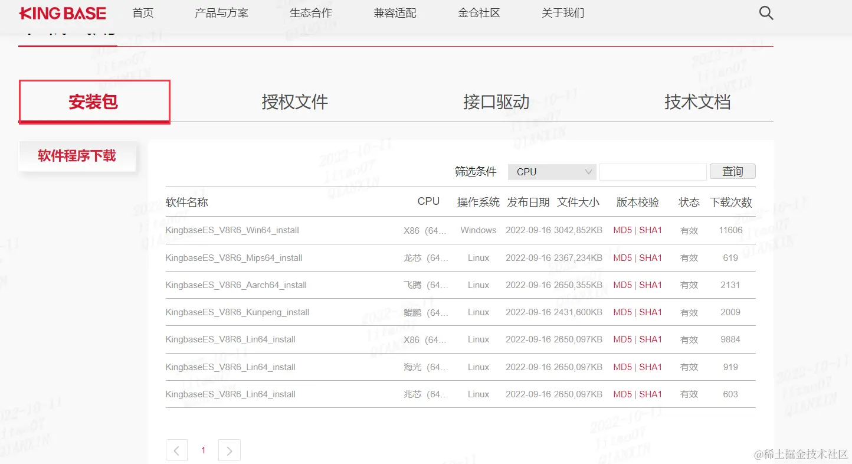Click download count 2131
The height and width of the screenshot is (464, 852).
click(x=730, y=285)
